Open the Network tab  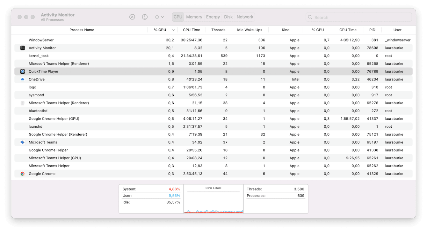pyautogui.click(x=245, y=17)
